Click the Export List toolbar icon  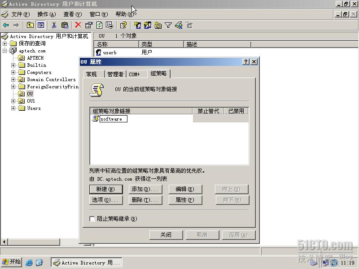pyautogui.click(x=109, y=25)
